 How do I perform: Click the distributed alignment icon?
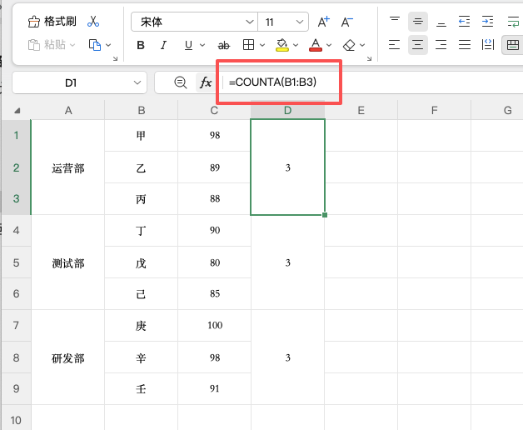488,45
